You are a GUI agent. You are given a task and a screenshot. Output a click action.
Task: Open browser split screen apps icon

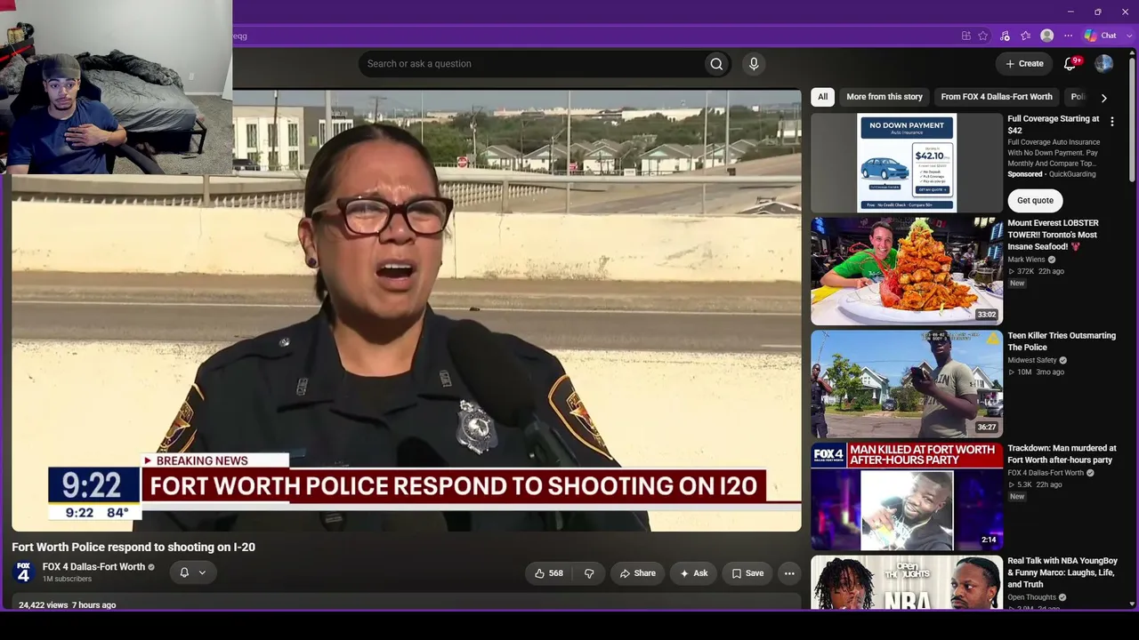[x=965, y=36]
